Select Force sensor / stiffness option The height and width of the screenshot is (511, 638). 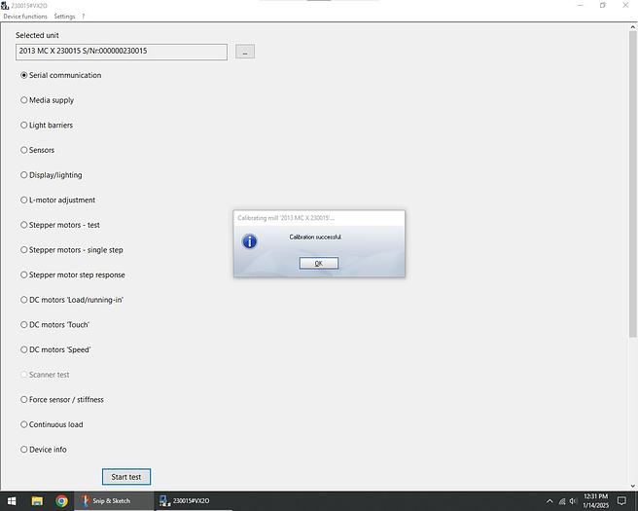(24, 400)
